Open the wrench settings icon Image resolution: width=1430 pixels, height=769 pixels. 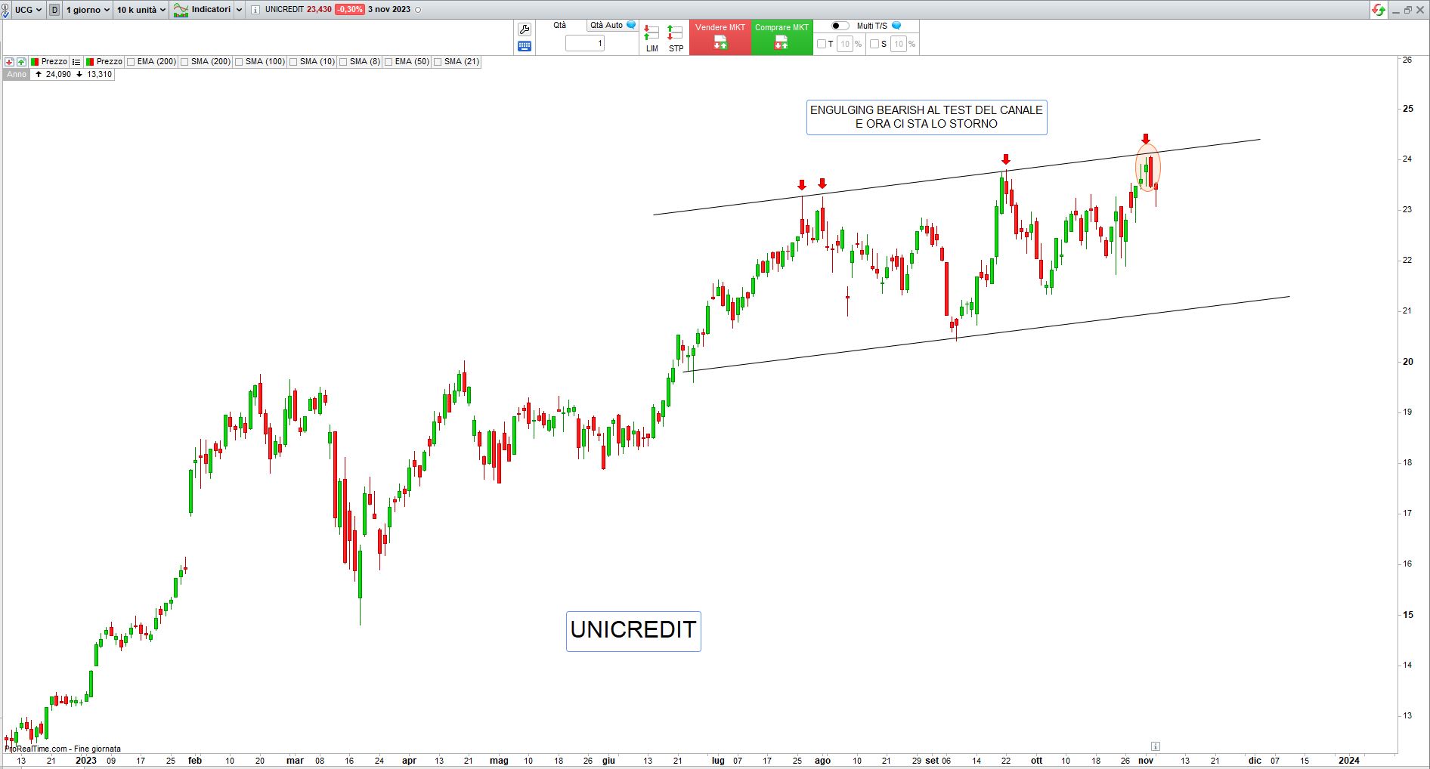pos(524,29)
